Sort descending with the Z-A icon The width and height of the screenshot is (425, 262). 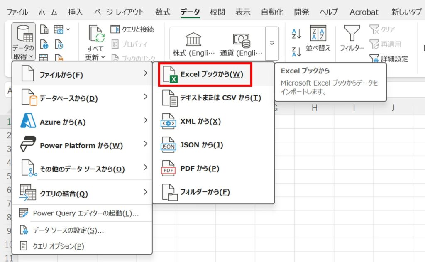coord(296,51)
